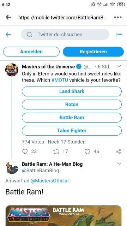Click the Anmelden button
Viewport: 127px width, 226px height.
pyautogui.click(x=31, y=52)
